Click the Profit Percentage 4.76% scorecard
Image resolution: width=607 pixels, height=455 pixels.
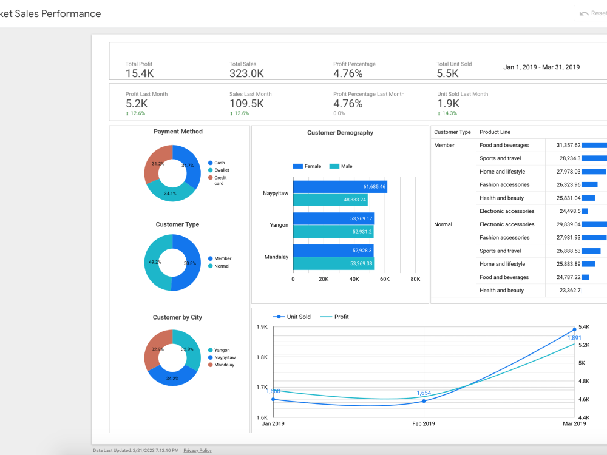click(354, 70)
